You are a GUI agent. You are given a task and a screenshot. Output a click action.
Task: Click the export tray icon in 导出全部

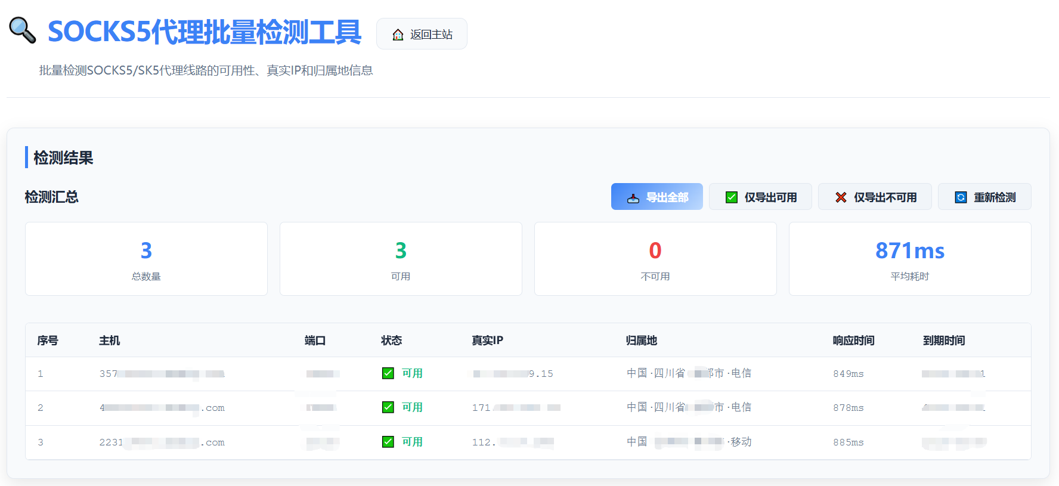pyautogui.click(x=633, y=198)
